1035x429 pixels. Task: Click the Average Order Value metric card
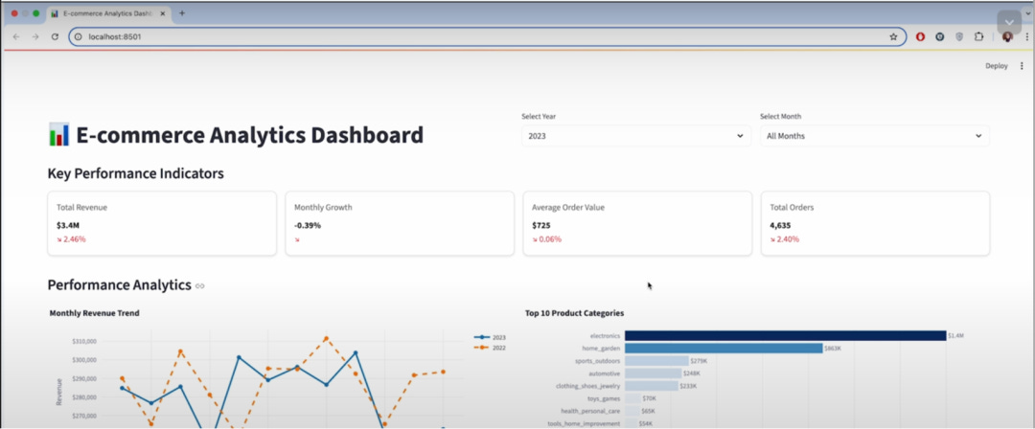click(x=637, y=223)
